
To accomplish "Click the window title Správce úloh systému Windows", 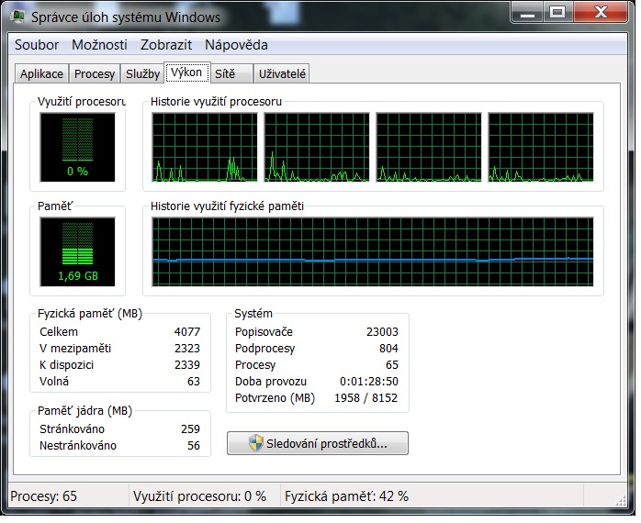I will (126, 17).
